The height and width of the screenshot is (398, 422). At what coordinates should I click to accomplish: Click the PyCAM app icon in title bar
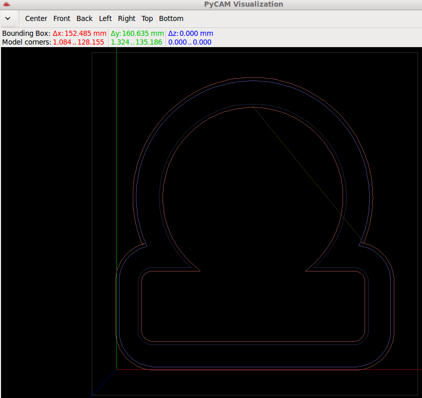7,4
